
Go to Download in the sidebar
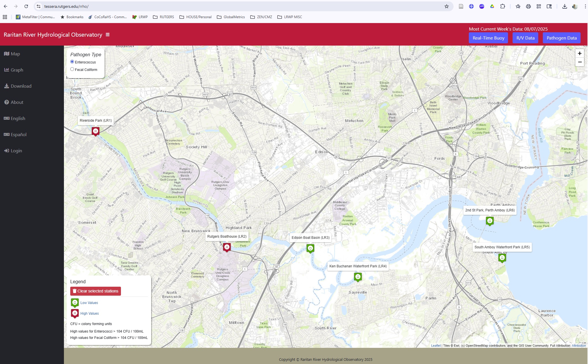pyautogui.click(x=21, y=86)
